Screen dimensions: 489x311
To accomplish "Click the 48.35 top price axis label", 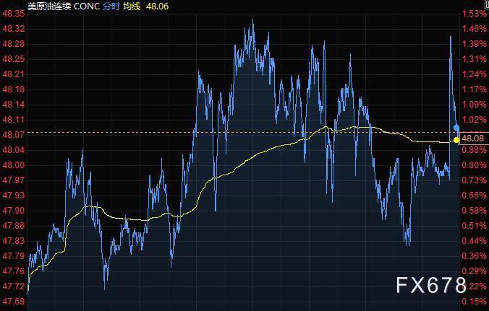I will pos(14,14).
